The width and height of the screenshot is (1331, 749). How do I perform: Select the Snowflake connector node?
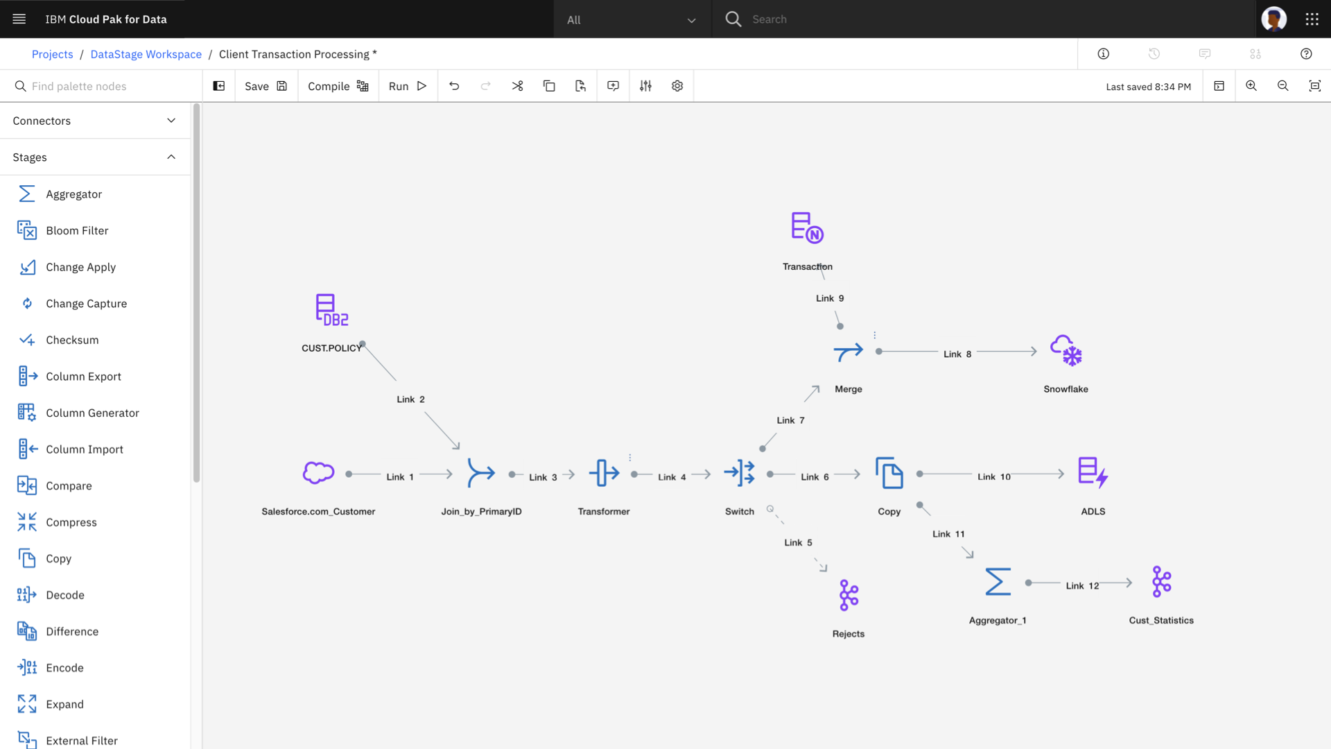point(1065,351)
